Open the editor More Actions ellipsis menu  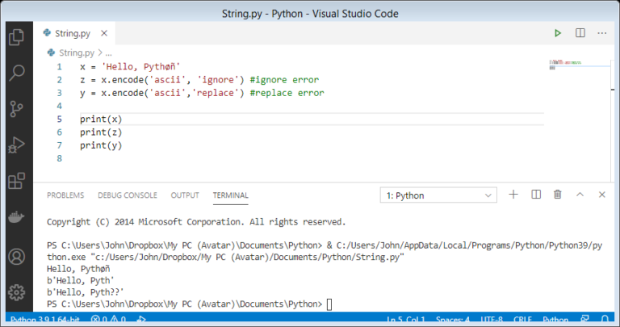click(x=602, y=33)
